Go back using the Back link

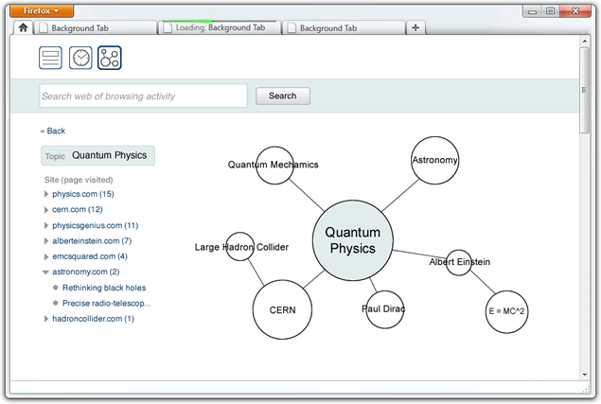(53, 131)
